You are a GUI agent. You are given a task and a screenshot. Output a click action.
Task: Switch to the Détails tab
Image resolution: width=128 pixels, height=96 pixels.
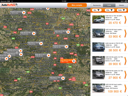[121, 5]
